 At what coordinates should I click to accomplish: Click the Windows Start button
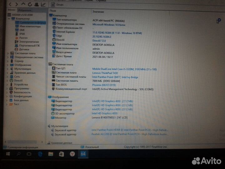(8, 154)
